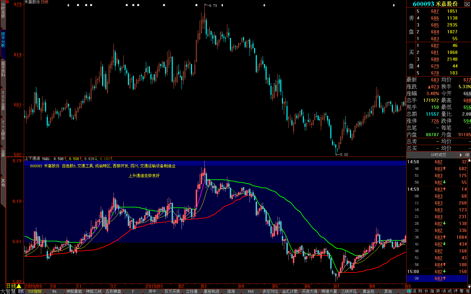Select the 其他 indicator tab at bottom
The image size is (471, 294).
point(388,291)
